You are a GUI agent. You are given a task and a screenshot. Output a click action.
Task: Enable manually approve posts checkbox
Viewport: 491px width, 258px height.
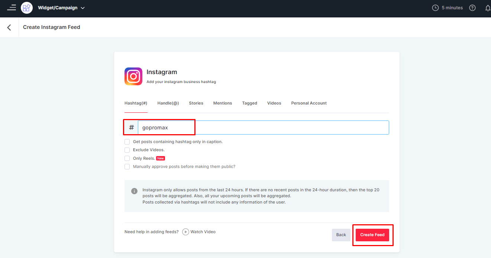coord(127,167)
